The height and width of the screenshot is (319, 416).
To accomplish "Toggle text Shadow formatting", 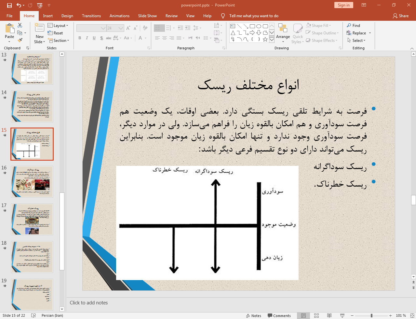I will [x=101, y=38].
